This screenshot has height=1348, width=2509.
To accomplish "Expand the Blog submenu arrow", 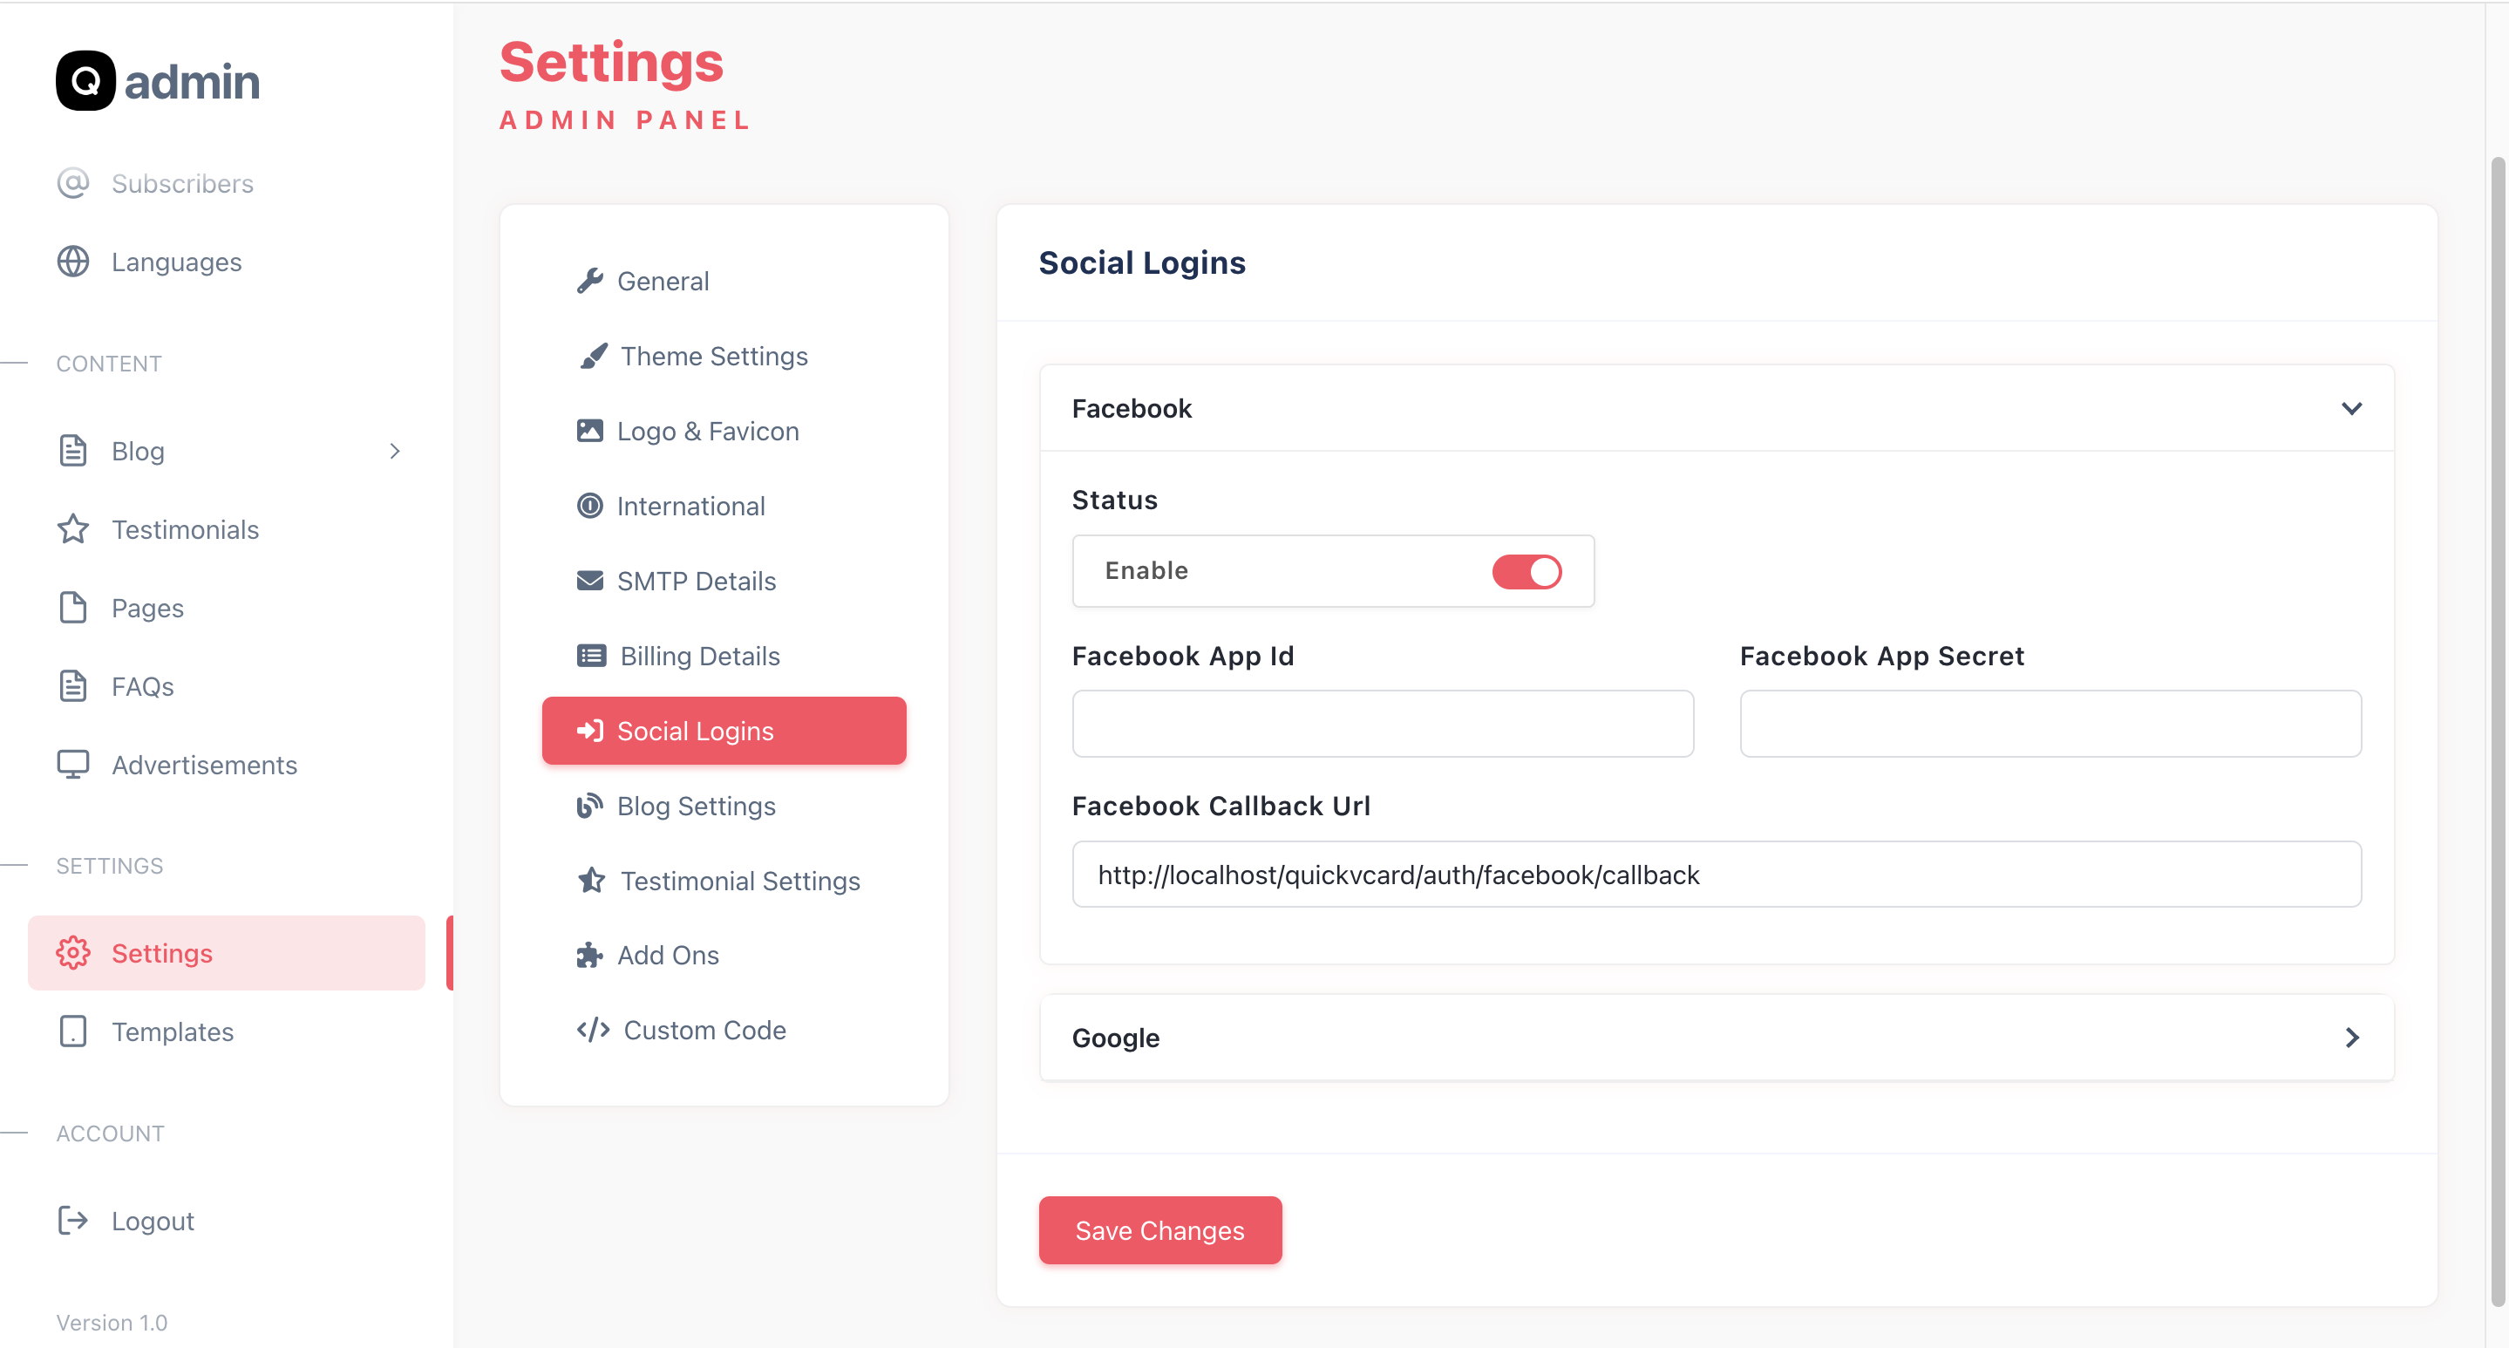I will (394, 451).
